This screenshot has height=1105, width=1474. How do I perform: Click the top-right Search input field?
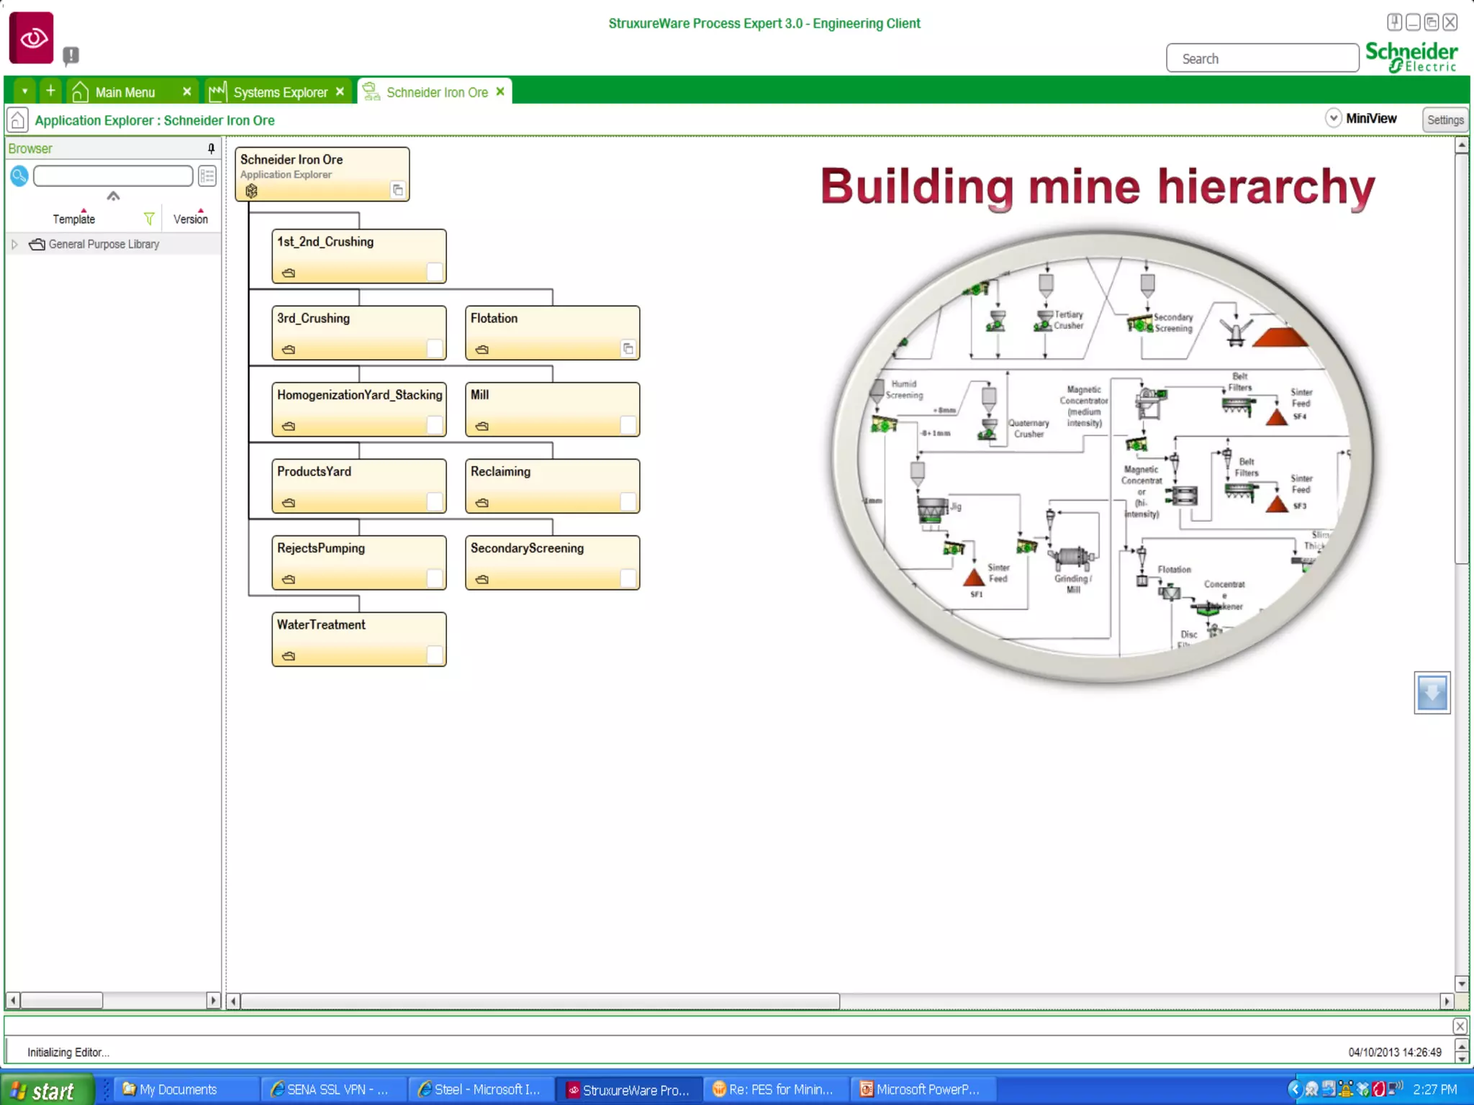click(x=1262, y=59)
